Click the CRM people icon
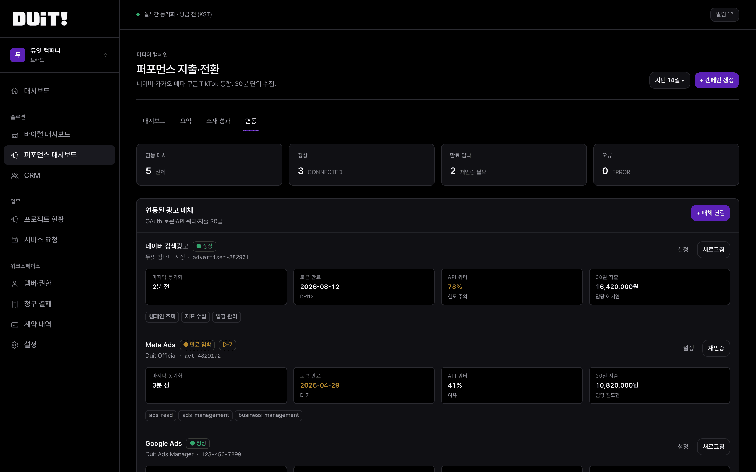The image size is (756, 472). (x=15, y=175)
